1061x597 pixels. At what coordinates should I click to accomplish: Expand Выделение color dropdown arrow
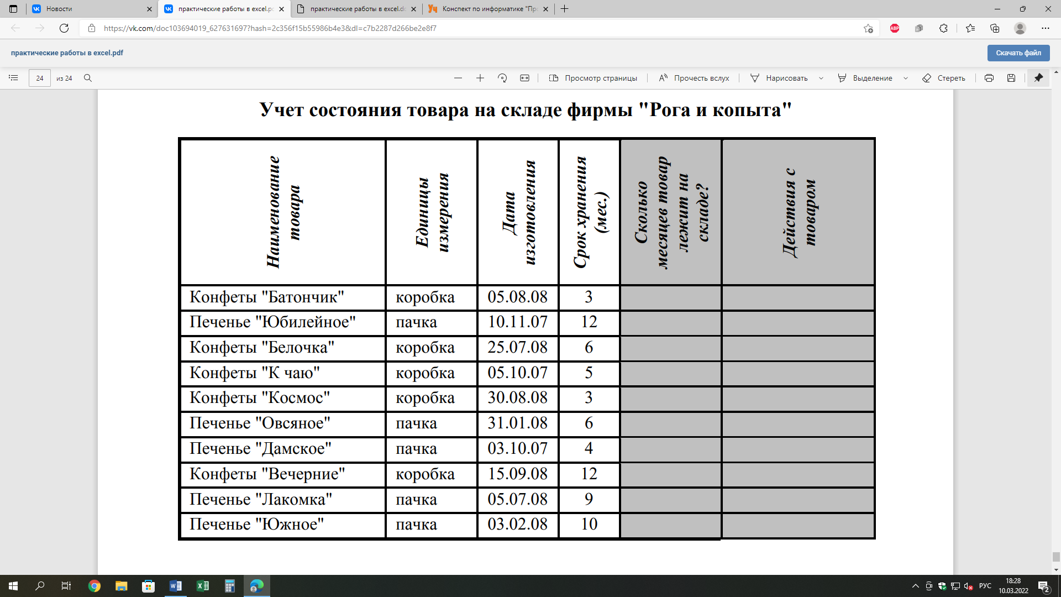pos(906,78)
